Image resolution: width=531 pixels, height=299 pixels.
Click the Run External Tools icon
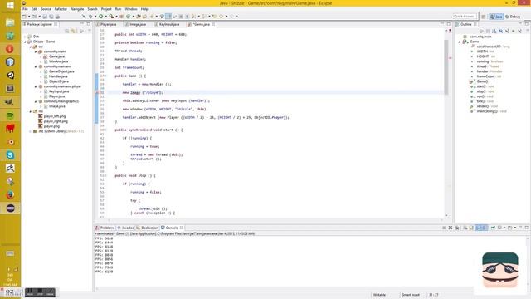(x=111, y=17)
